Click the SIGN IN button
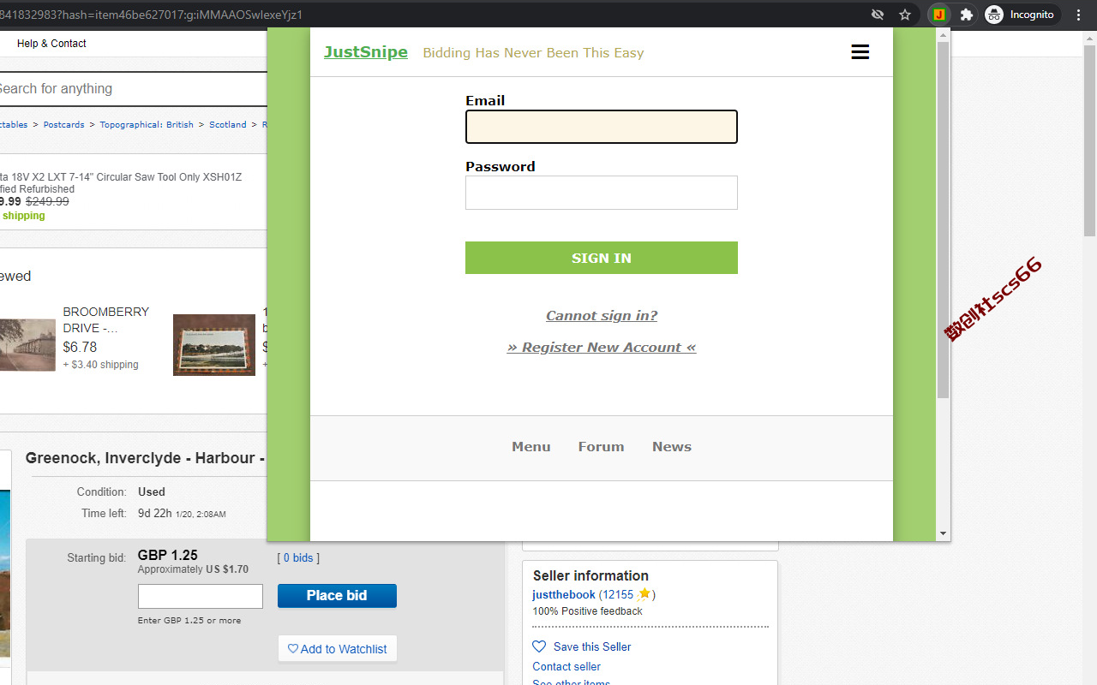 pos(602,258)
